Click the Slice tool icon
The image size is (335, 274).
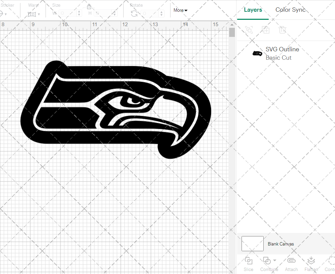click(x=249, y=261)
